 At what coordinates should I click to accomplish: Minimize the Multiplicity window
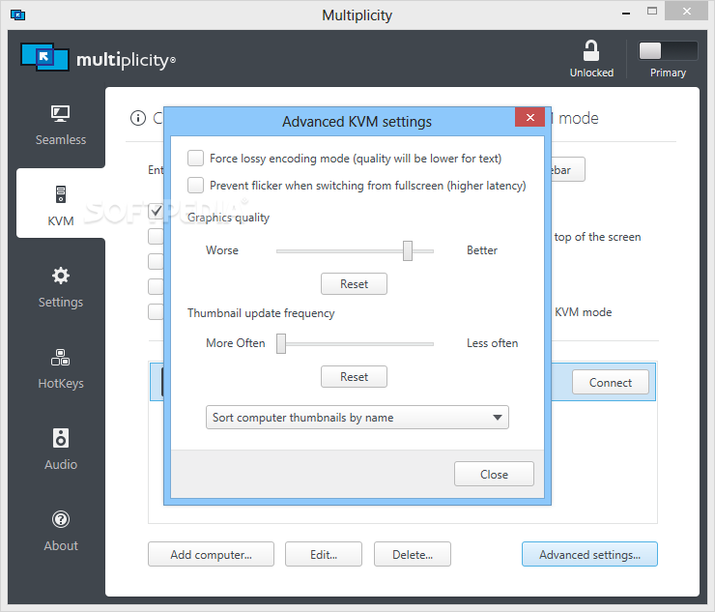626,13
